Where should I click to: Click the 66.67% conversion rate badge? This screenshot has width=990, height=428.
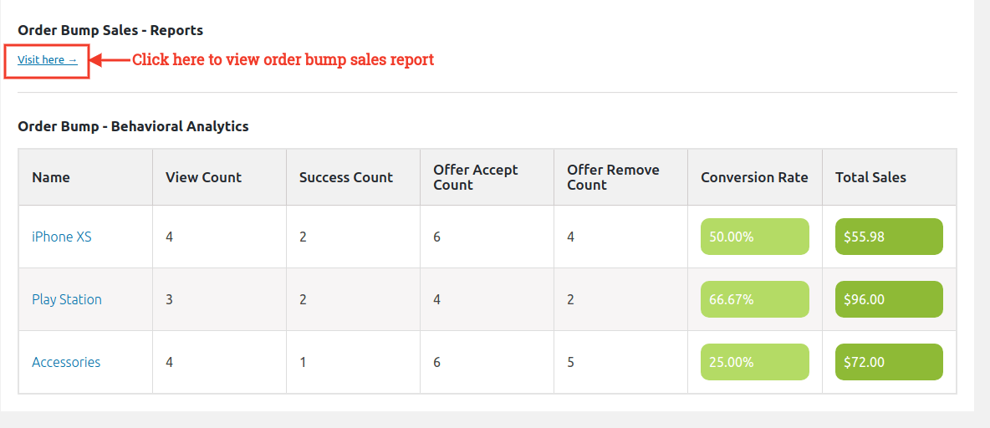[754, 299]
